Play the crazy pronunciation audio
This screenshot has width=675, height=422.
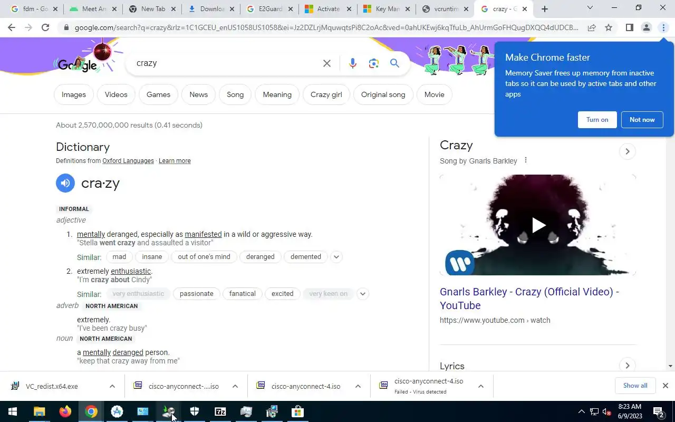click(x=65, y=183)
